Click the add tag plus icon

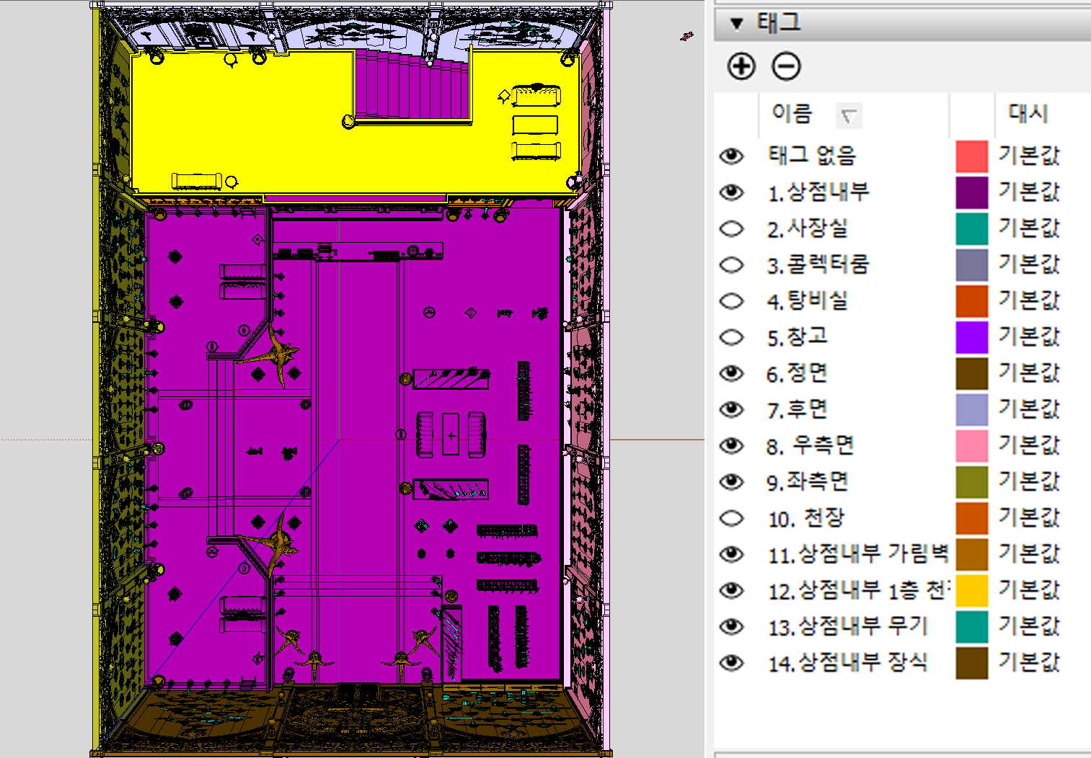tap(741, 66)
